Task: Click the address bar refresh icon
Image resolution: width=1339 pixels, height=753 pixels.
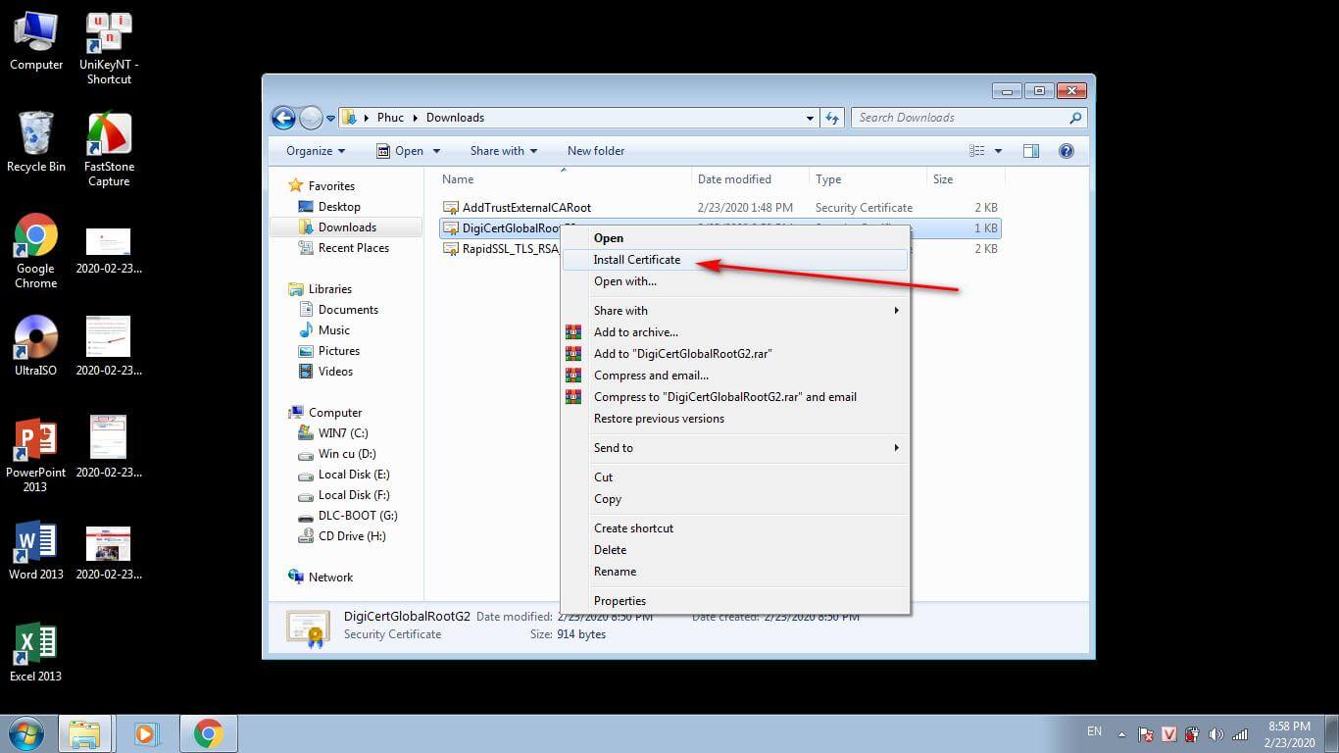Action: click(x=832, y=118)
